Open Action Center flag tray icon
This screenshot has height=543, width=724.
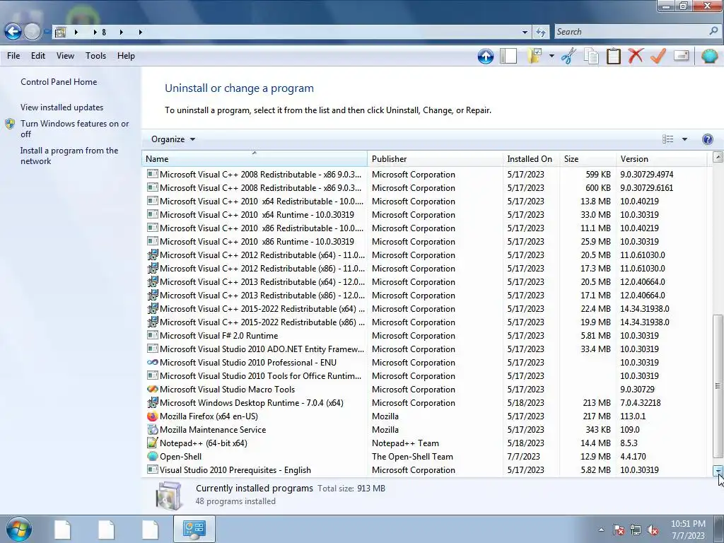pos(619,530)
